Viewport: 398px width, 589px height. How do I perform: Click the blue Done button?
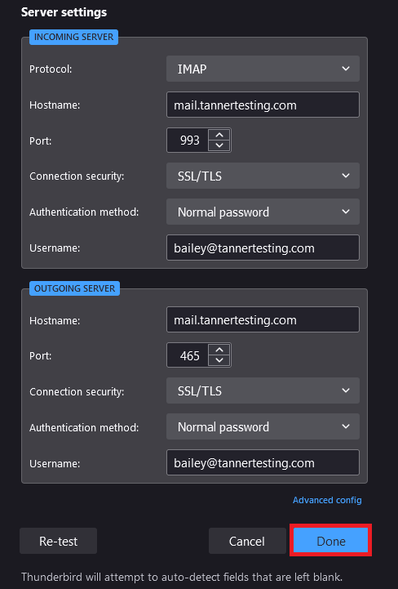pos(330,541)
